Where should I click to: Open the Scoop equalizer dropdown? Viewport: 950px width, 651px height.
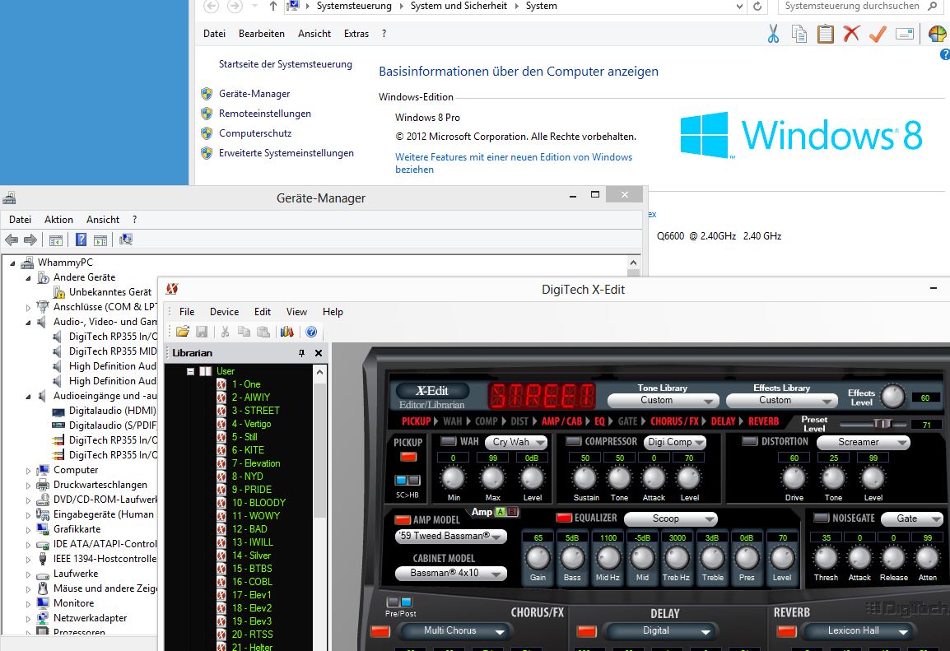pyautogui.click(x=671, y=519)
